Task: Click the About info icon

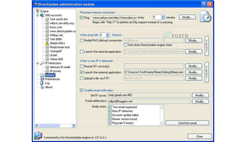Action: 42,87
